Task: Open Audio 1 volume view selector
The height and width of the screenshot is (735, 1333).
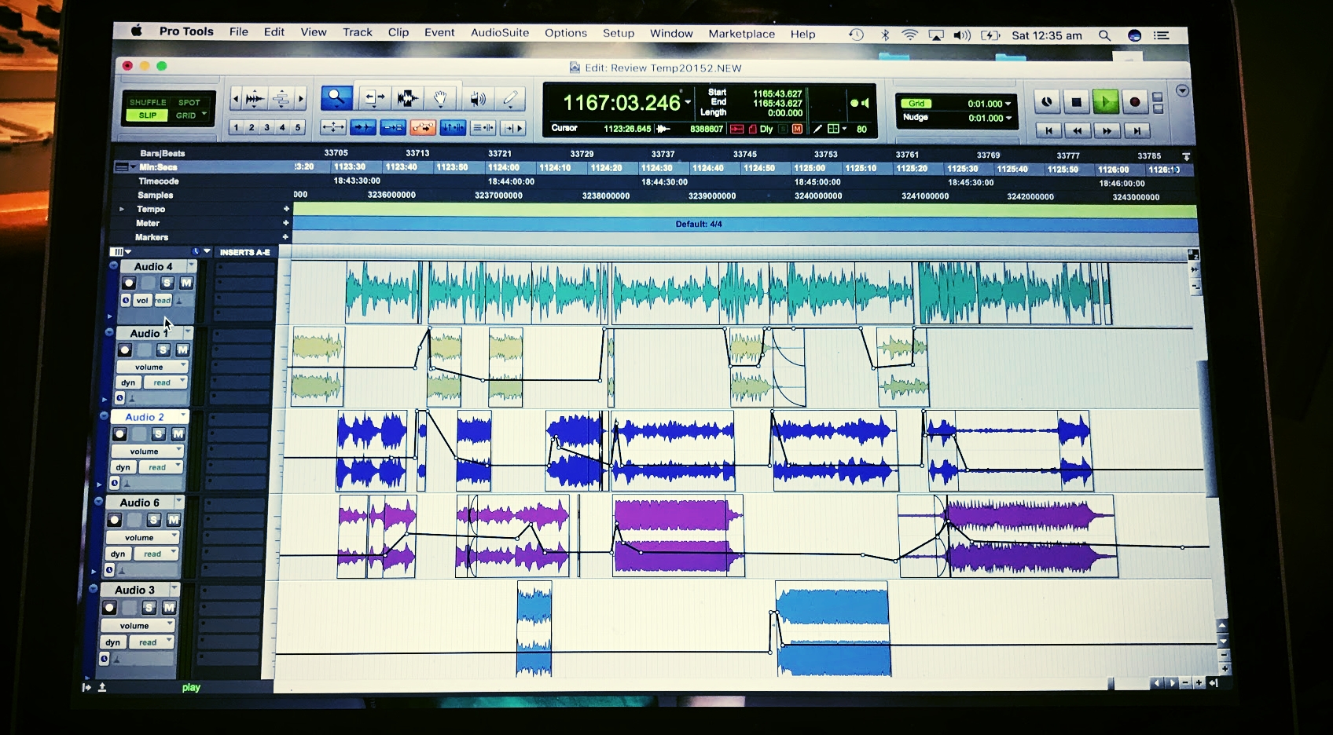Action: 152,367
